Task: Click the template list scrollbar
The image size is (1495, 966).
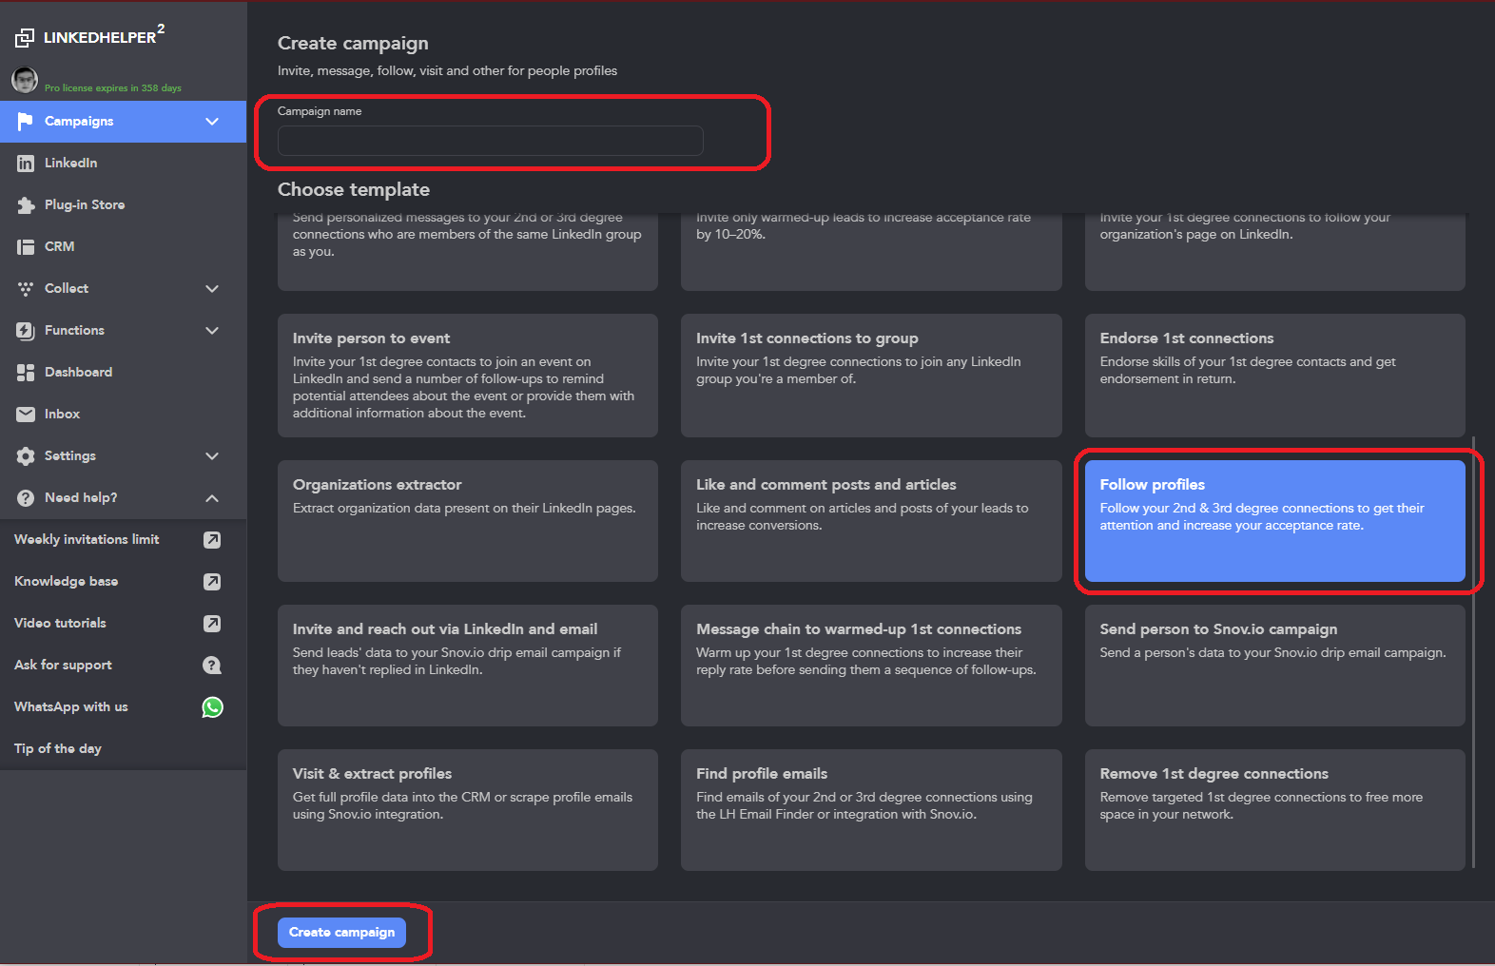Action: [1473, 652]
